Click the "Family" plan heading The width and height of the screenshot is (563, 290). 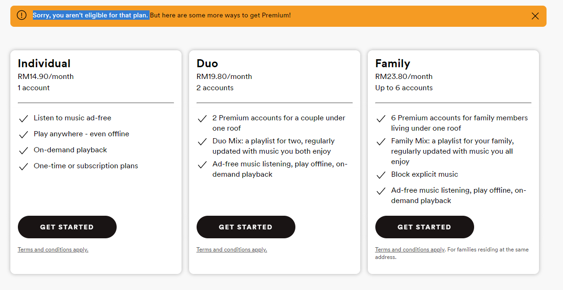tap(393, 63)
